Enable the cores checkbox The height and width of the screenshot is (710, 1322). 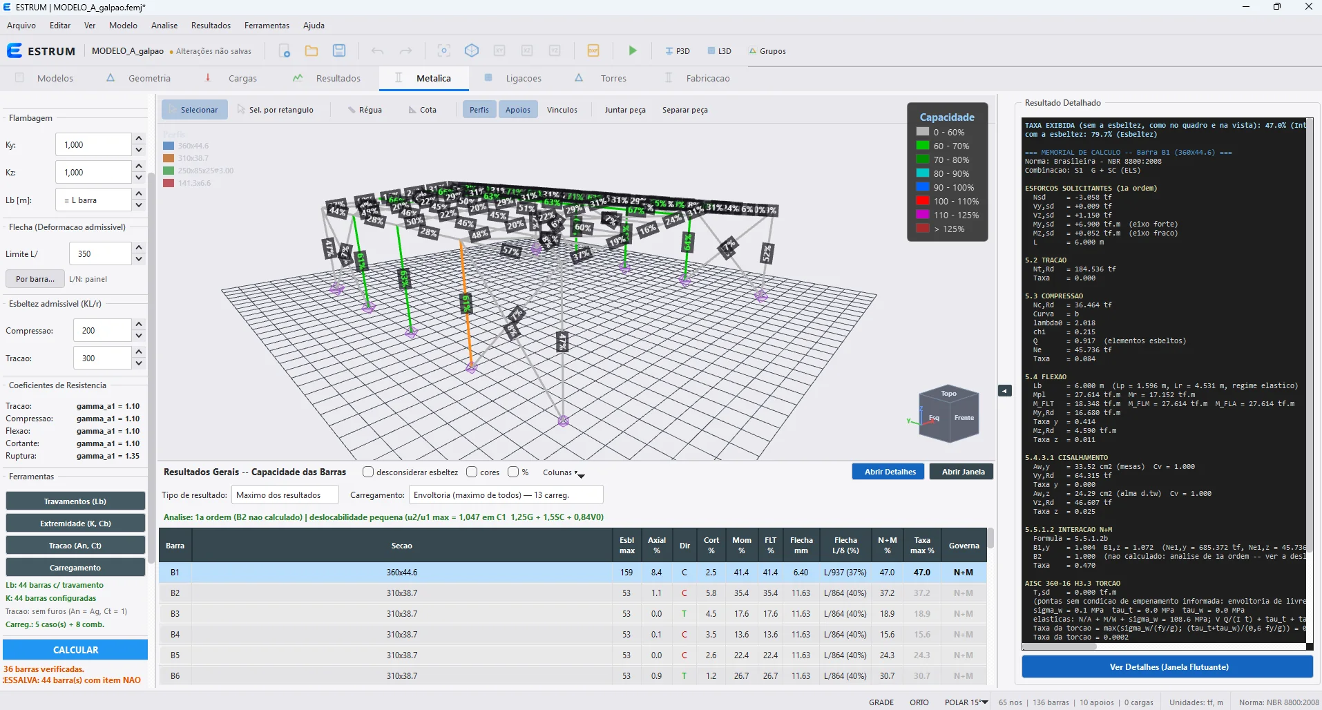[x=472, y=472]
